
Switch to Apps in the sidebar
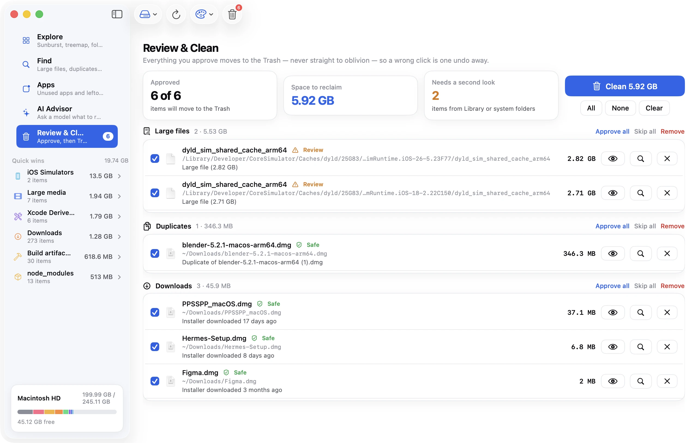pos(67,88)
